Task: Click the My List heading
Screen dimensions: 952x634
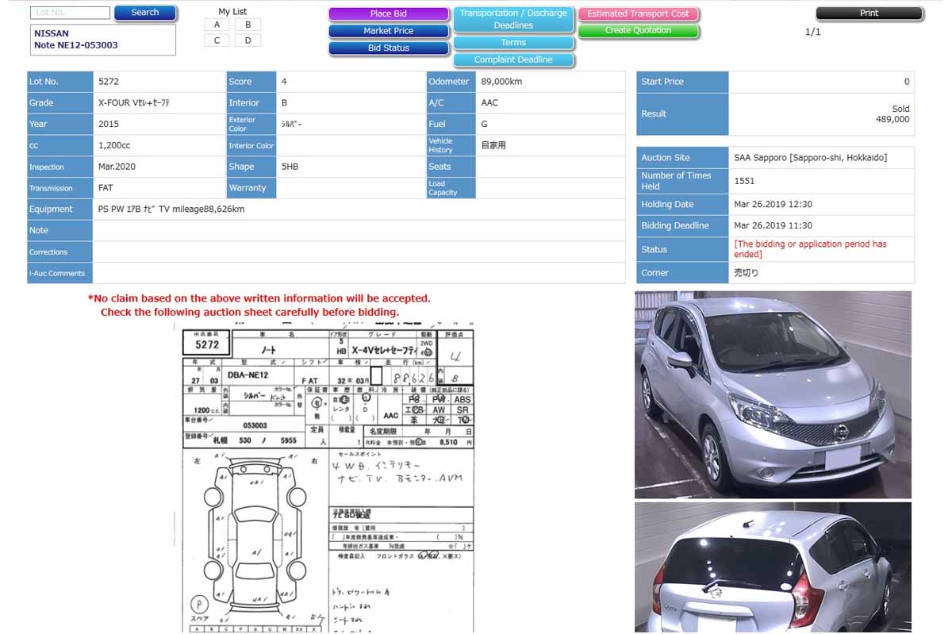Action: click(232, 12)
